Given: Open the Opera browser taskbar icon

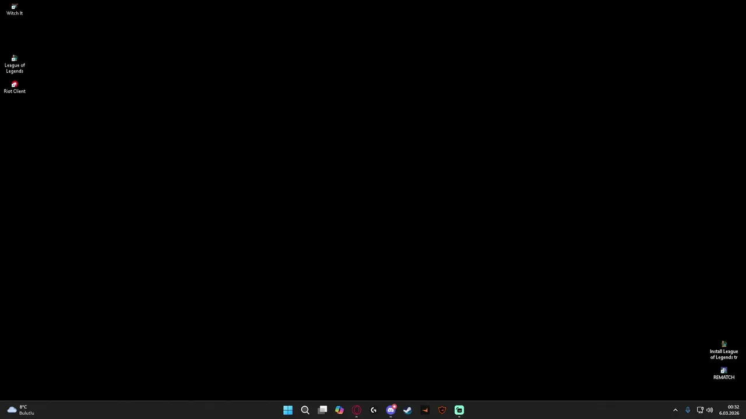Looking at the screenshot, I should click(x=357, y=410).
